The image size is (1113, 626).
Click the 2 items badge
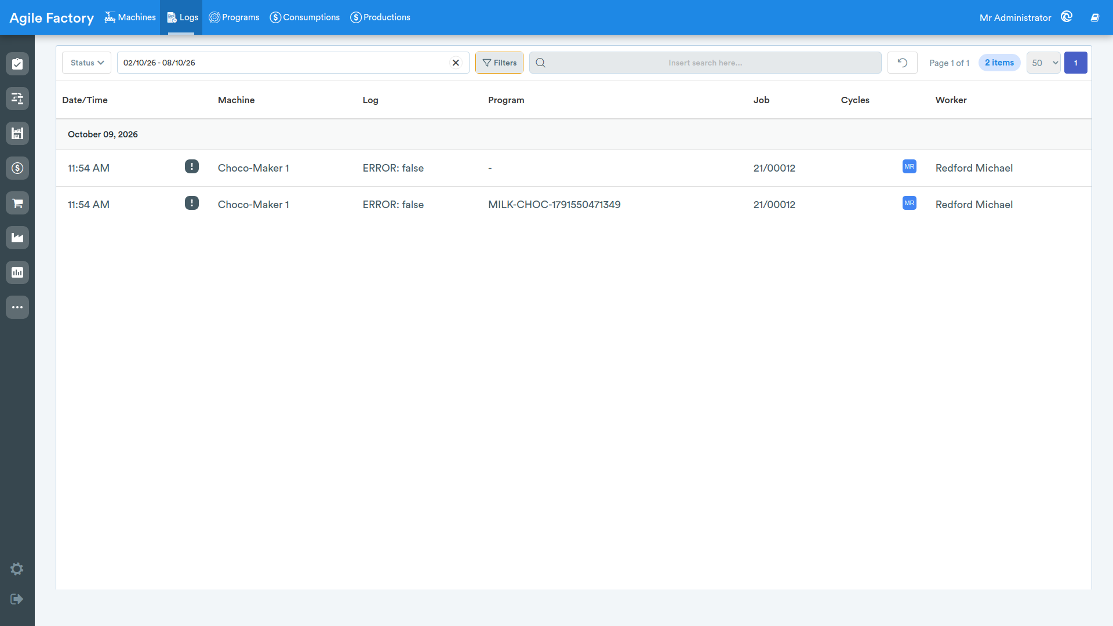pos(999,63)
